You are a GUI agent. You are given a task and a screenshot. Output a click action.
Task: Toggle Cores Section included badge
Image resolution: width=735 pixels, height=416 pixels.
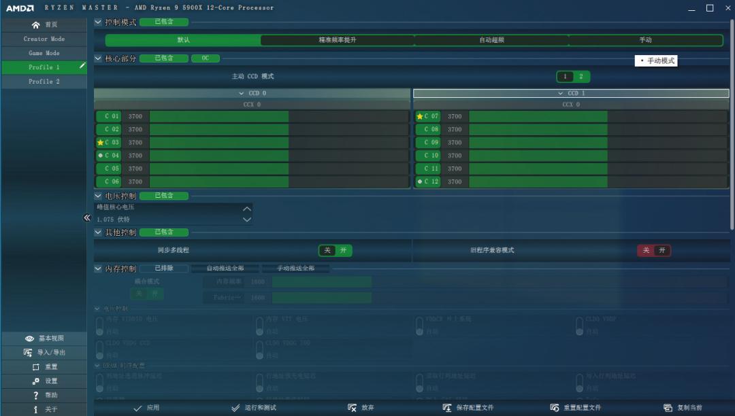164,58
